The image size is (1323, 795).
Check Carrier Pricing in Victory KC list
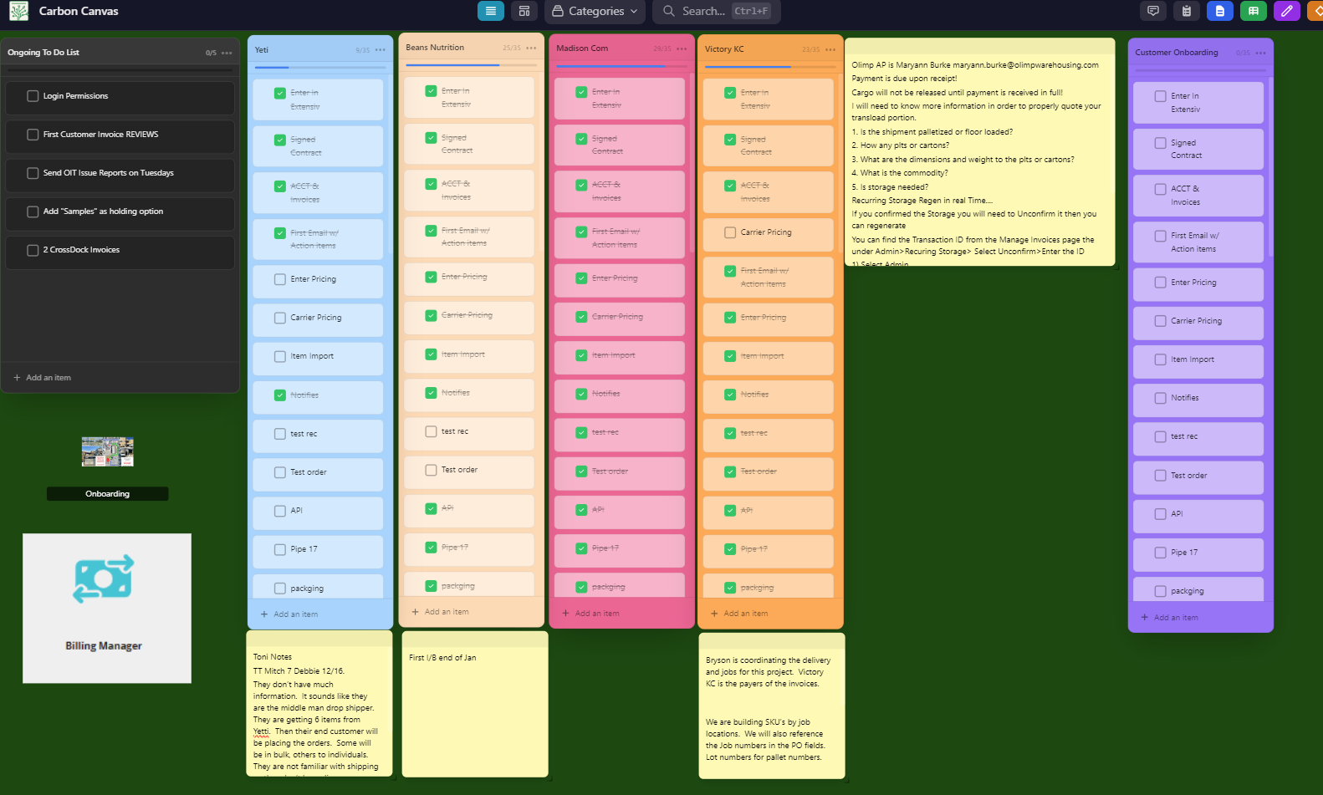point(730,232)
